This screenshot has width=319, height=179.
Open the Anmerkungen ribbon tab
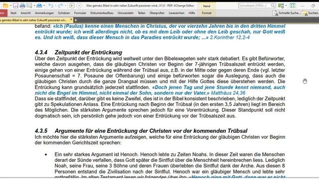click(44, 13)
